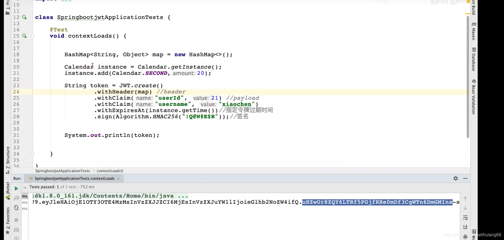Viewport: 504px width, 240px height.
Task: Open the Favorites tool window
Action: pyautogui.click(x=8, y=221)
